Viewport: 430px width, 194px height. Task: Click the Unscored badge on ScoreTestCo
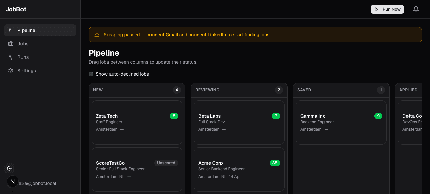(x=166, y=163)
